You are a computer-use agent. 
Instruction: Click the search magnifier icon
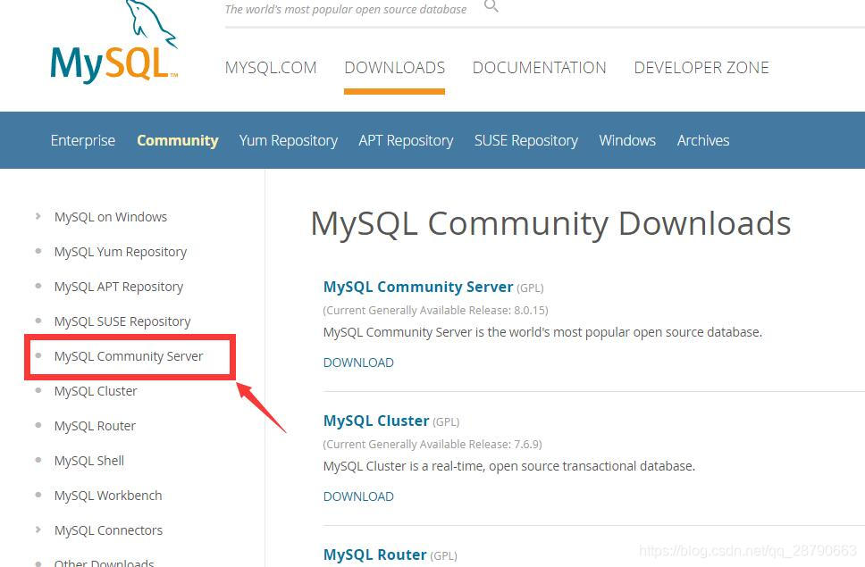[x=491, y=6]
